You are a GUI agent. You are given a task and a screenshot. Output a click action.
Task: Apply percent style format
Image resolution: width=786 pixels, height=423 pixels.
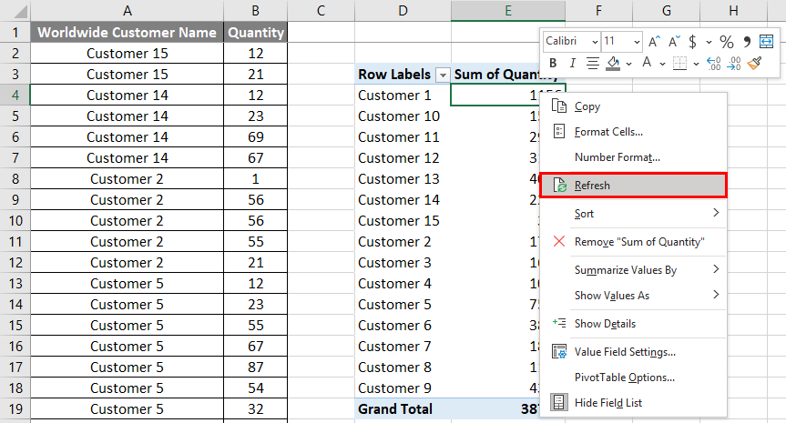coord(727,41)
